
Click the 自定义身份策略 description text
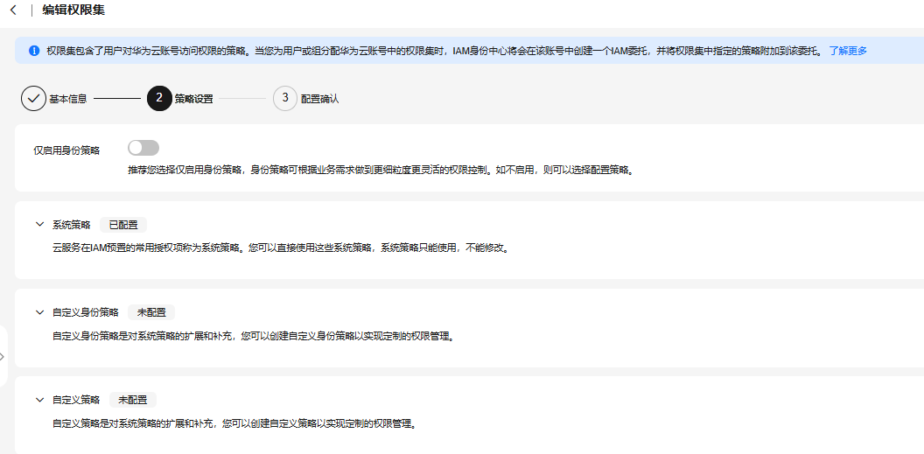[x=252, y=336]
